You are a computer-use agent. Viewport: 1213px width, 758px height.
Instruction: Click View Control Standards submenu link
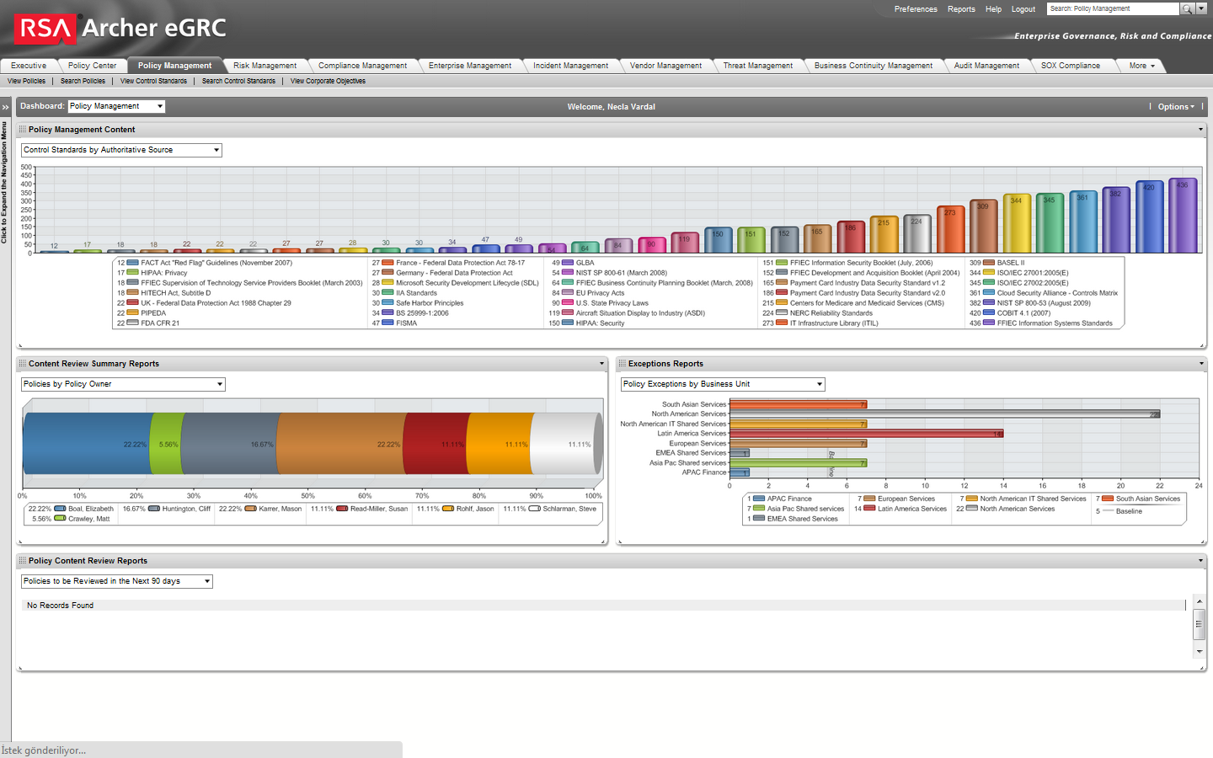coord(153,82)
